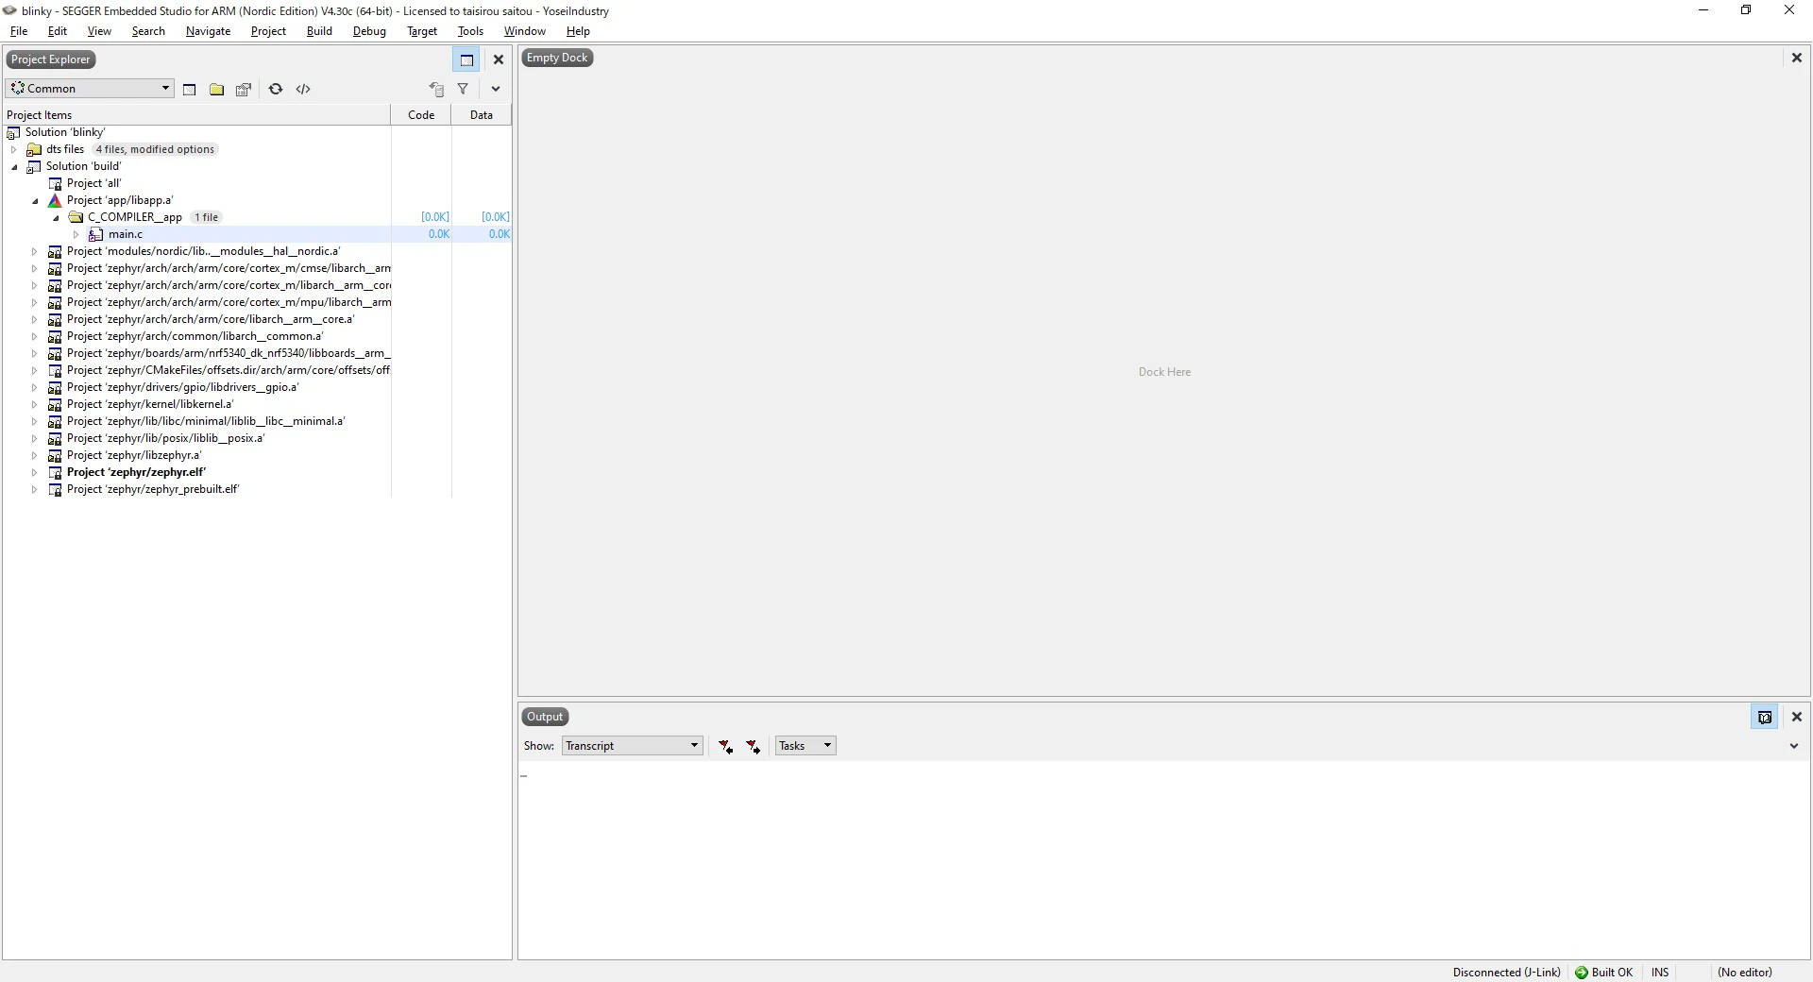Click the Data column header
The image size is (1813, 982).
[482, 115]
